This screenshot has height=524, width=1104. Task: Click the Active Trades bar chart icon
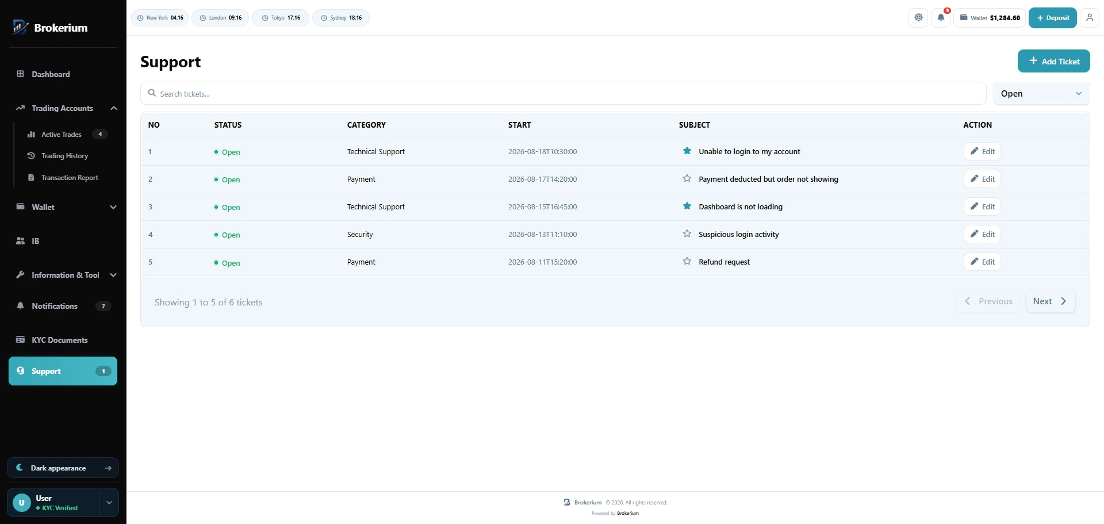31,134
